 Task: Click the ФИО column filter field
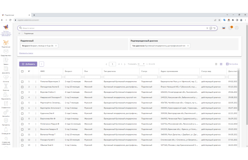click(x=51, y=77)
